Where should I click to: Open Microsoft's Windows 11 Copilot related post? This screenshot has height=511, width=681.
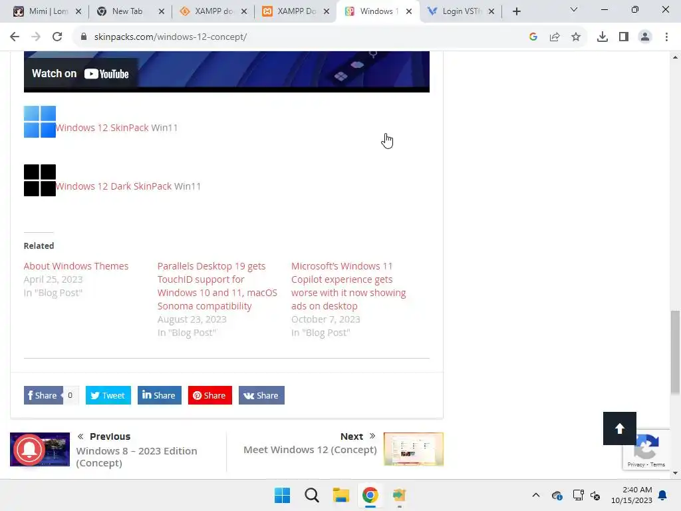348,286
